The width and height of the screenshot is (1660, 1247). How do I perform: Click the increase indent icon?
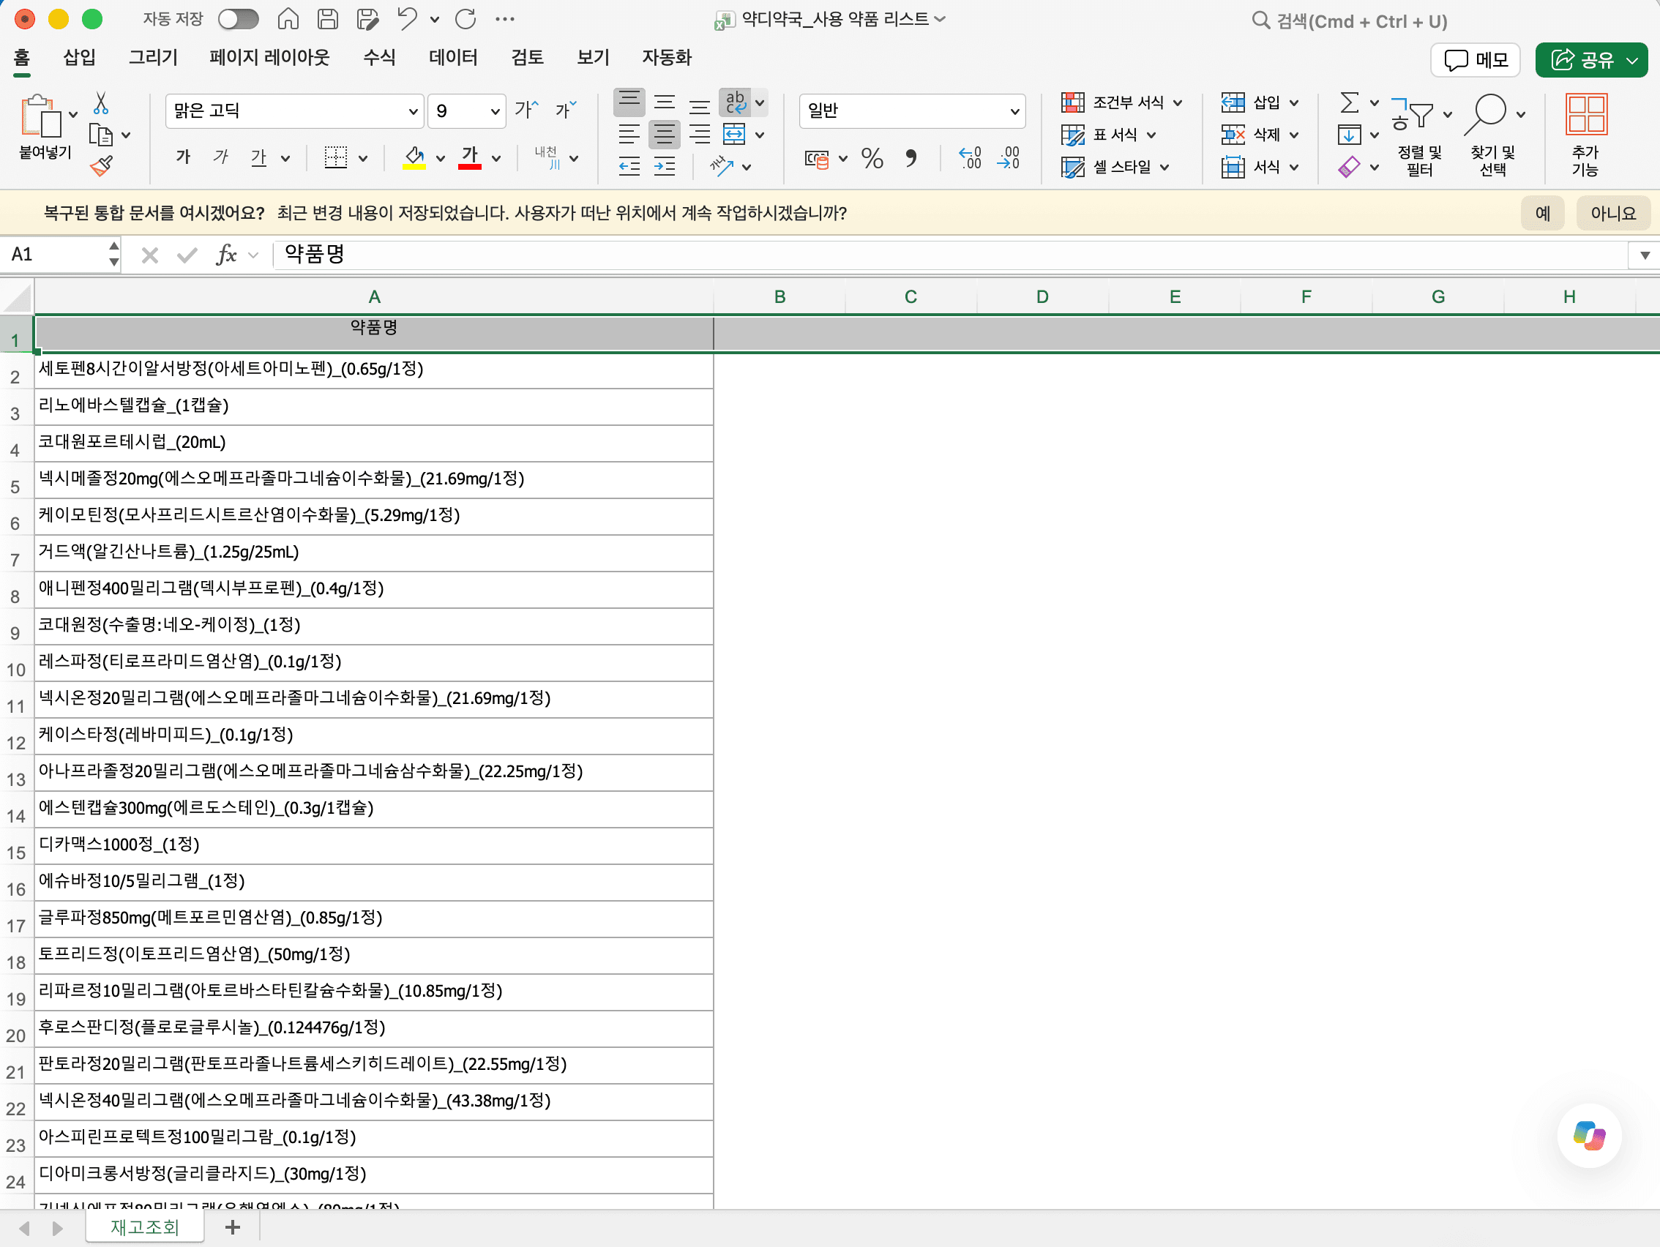[665, 167]
